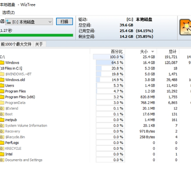Select the Windows folder icon
The image size is (191, 191).
point(2,63)
